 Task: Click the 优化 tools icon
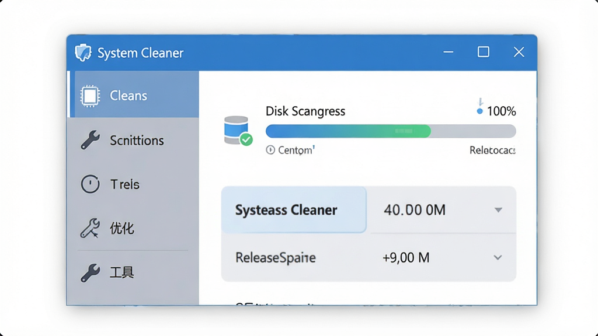90,228
